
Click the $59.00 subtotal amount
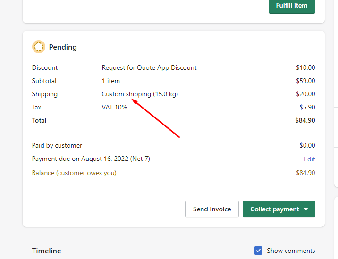305,81
